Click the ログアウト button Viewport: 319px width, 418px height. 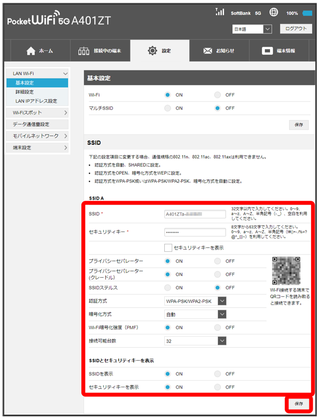coord(296,29)
